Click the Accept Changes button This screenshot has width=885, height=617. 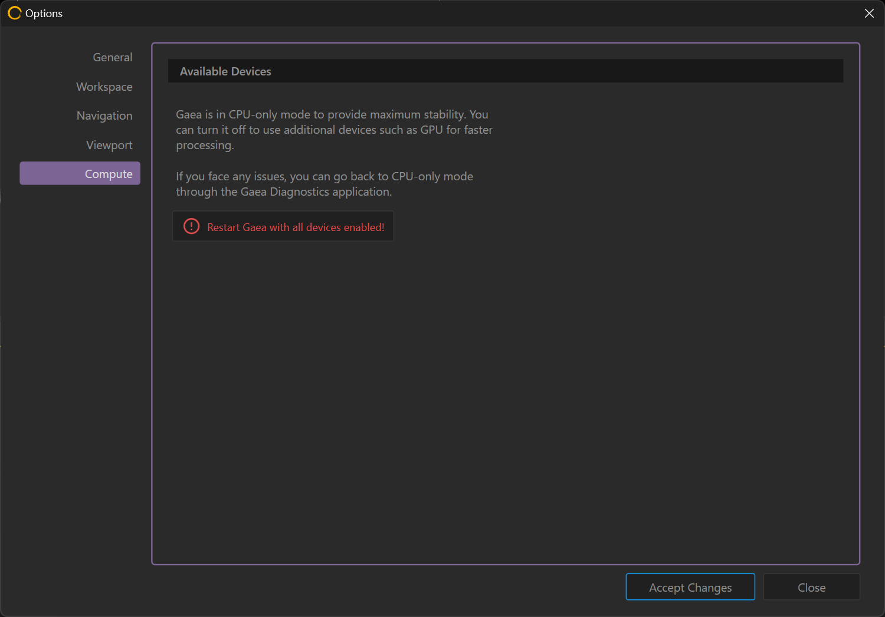pyautogui.click(x=690, y=587)
